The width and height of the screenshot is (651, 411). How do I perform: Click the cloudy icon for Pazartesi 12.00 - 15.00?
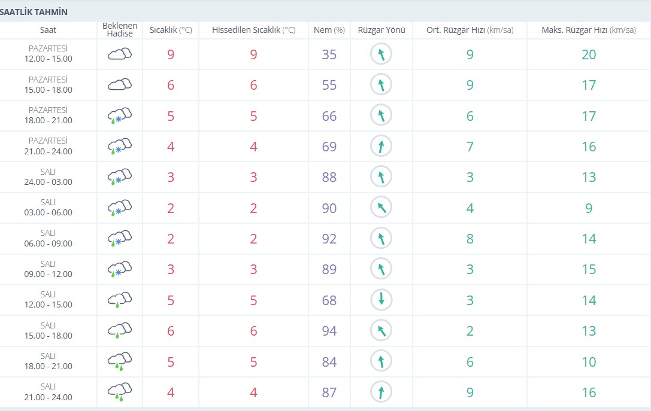(x=119, y=54)
